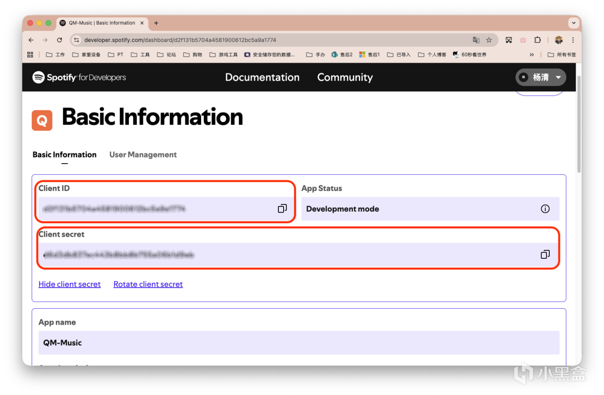Image resolution: width=604 pixels, height=395 pixels.
Task: Show more bookmarks overflow chevron
Action: coord(532,55)
